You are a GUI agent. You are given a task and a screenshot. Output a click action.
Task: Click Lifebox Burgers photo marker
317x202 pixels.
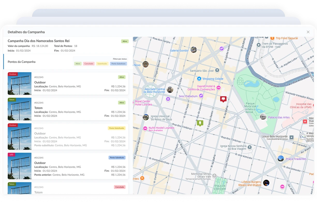266,183
